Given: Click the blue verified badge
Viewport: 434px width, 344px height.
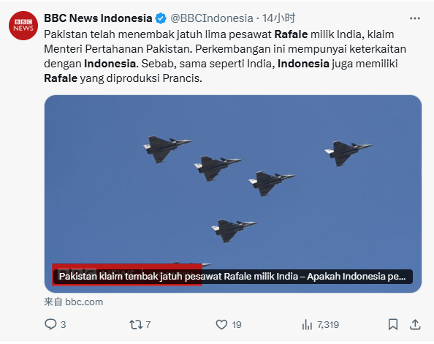Looking at the screenshot, I should [x=161, y=18].
